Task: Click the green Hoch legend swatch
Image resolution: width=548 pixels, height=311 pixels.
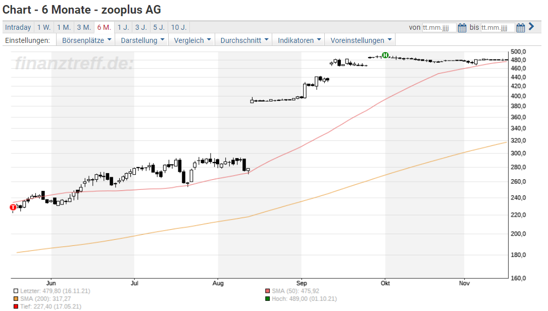Action: click(267, 299)
